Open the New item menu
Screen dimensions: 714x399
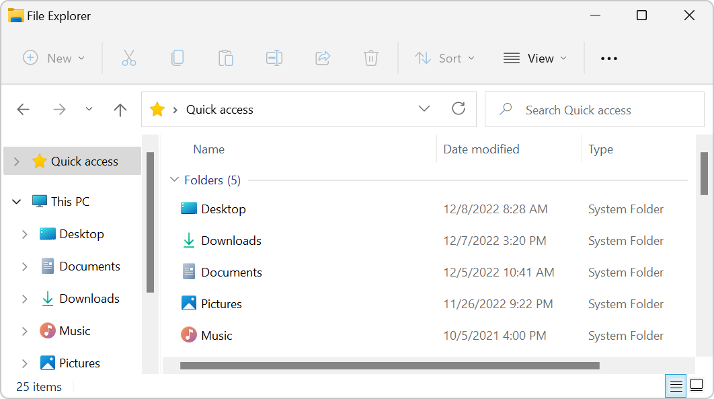pos(54,59)
